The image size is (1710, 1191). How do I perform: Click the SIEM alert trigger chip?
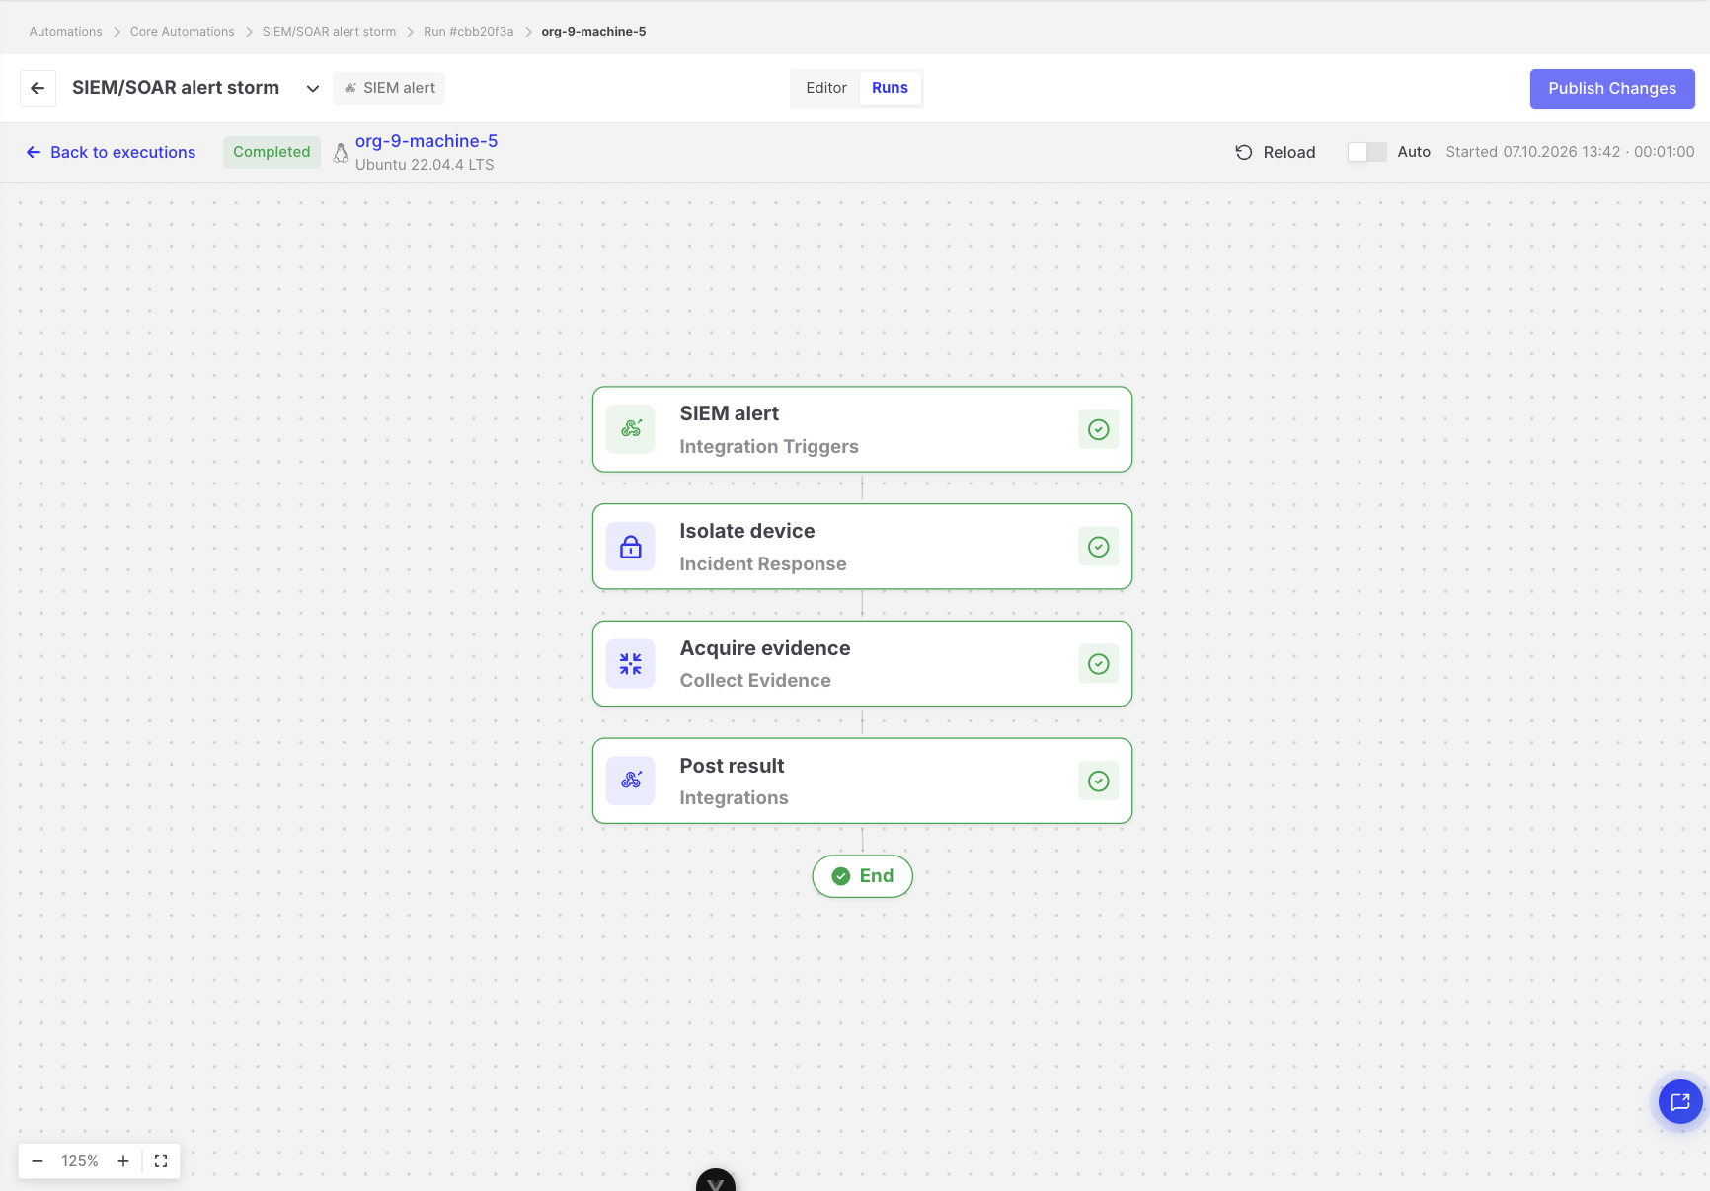coord(389,88)
